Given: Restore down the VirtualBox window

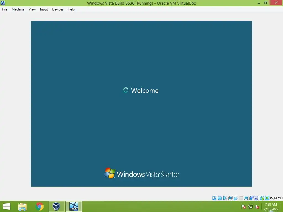Looking at the screenshot, I should (266, 3).
